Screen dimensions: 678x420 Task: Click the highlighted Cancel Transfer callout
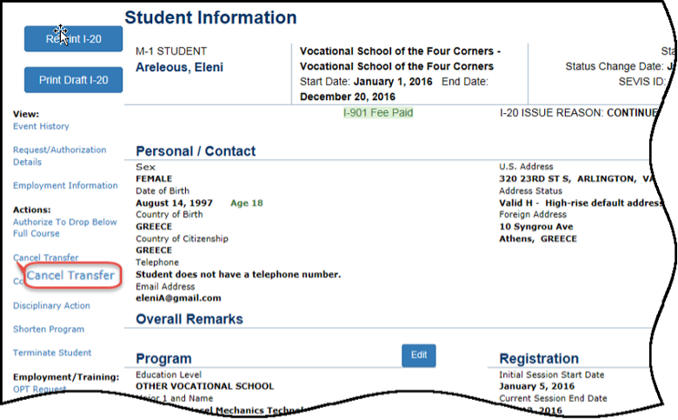point(71,276)
